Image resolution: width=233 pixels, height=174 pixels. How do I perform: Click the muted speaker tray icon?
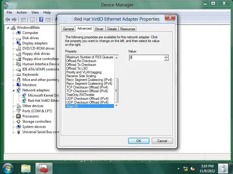(x=193, y=168)
